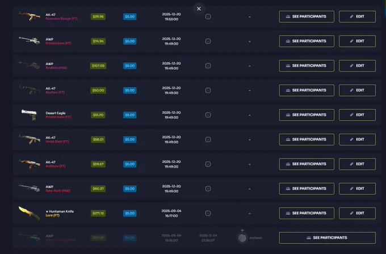386x254 pixels.
Task: Edit the Huntsman Knife Lore entry
Action: (x=357, y=213)
